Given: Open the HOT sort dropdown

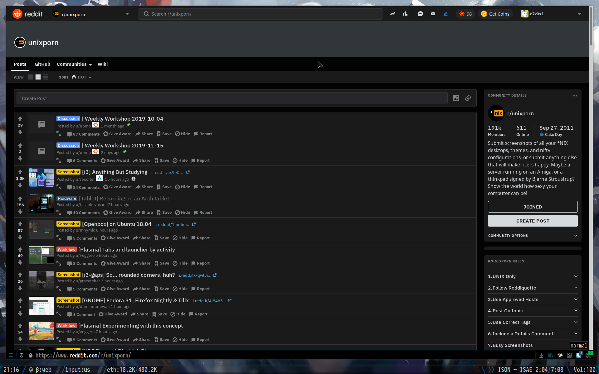Looking at the screenshot, I should point(82,77).
